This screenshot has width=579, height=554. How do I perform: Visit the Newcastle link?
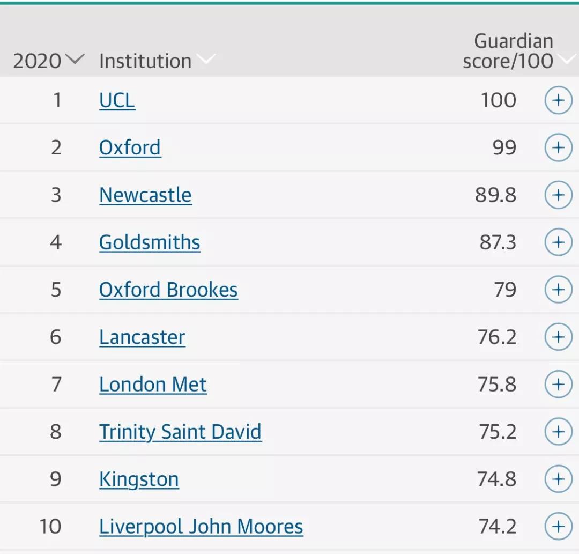(145, 195)
